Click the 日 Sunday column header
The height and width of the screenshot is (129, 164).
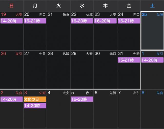click(12, 6)
